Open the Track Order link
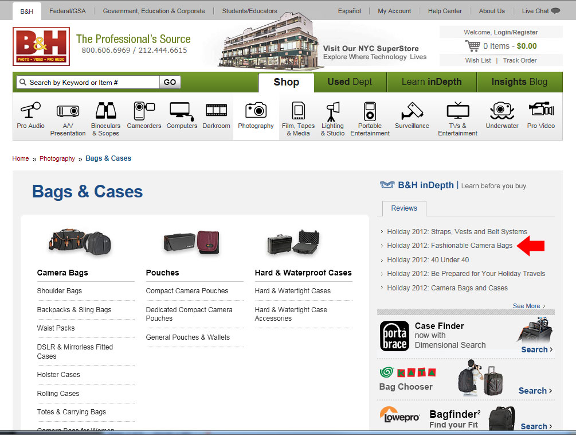Viewport: 576px width, 435px height. tap(520, 60)
